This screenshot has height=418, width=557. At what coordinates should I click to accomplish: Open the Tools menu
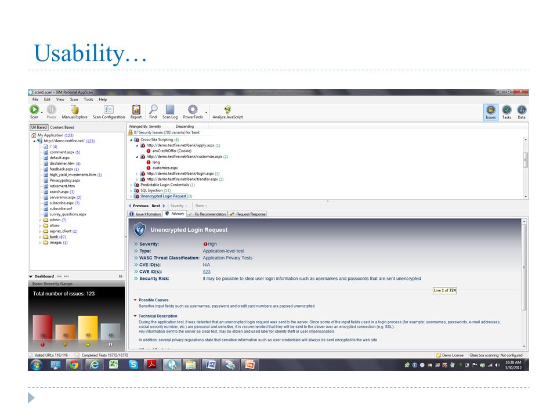[88, 99]
